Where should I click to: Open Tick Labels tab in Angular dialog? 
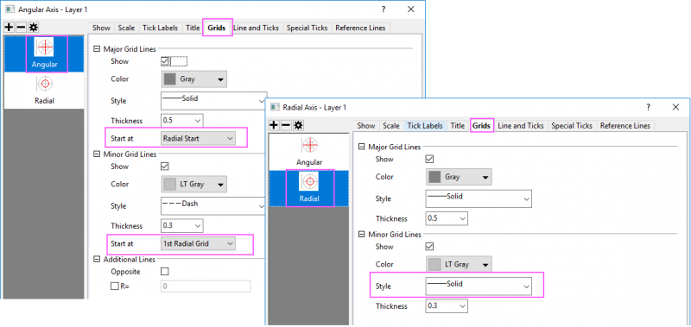click(x=161, y=28)
